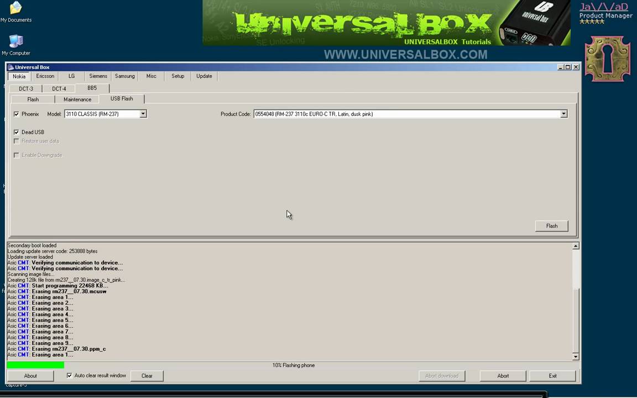Switch to the Siemens tab
This screenshot has width=637, height=398.
[98, 76]
